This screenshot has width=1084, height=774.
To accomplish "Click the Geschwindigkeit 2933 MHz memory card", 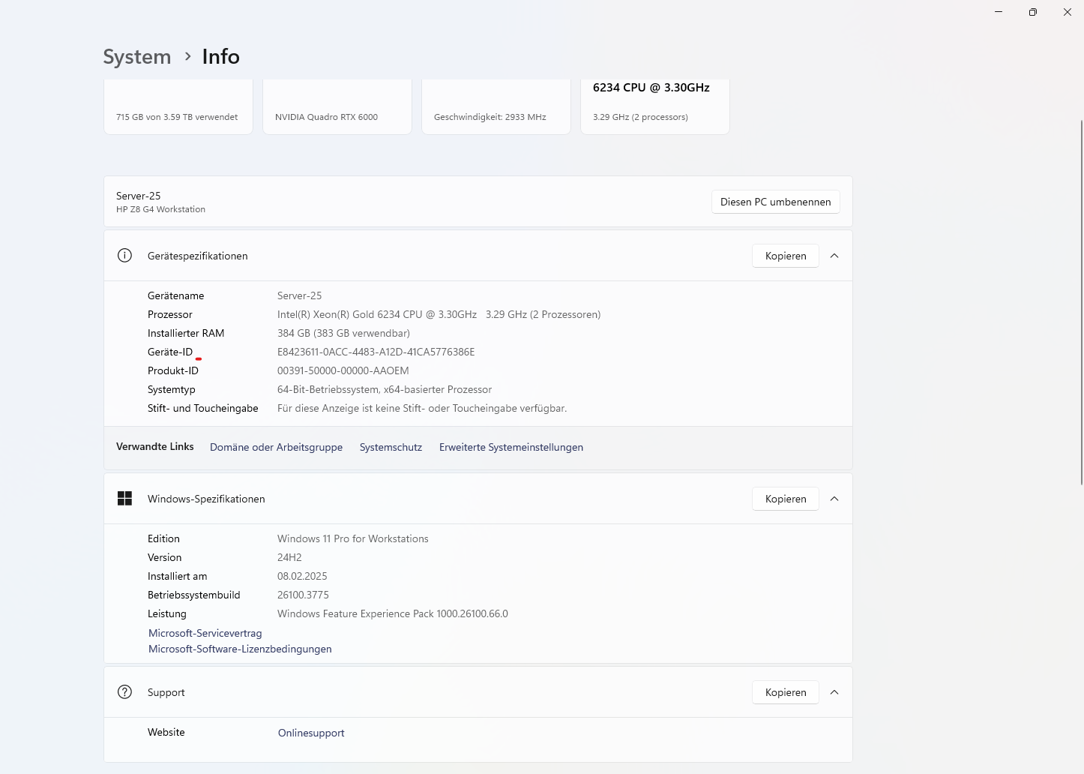I will tap(496, 106).
